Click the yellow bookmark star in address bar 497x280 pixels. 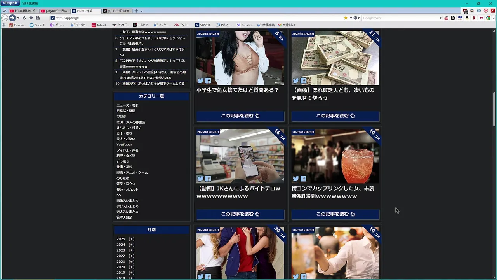346,18
